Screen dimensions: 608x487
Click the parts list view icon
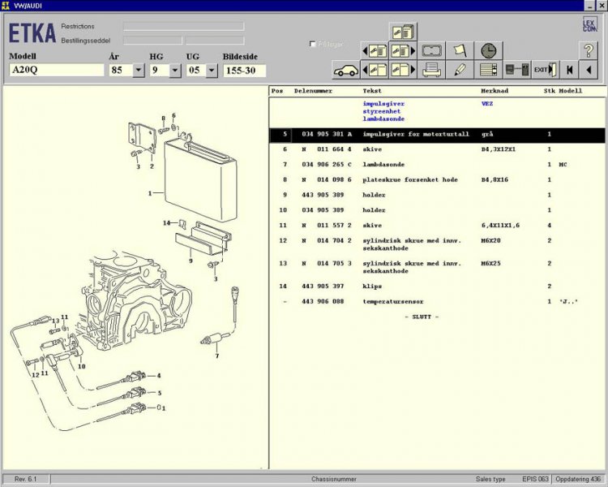(x=489, y=70)
